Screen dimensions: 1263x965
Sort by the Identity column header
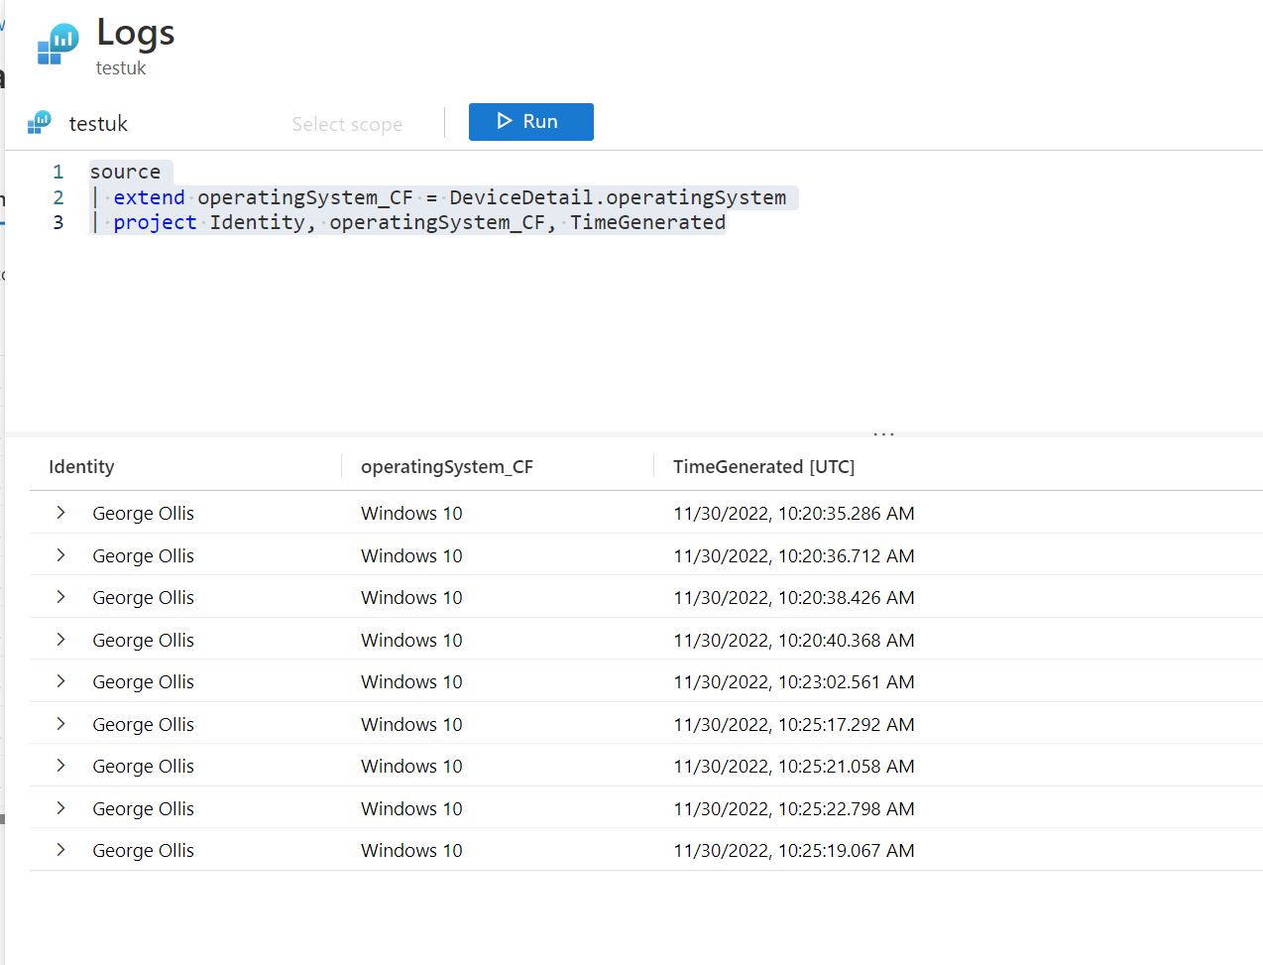coord(81,467)
